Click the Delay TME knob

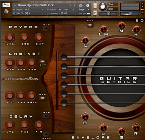click(x=25, y=125)
